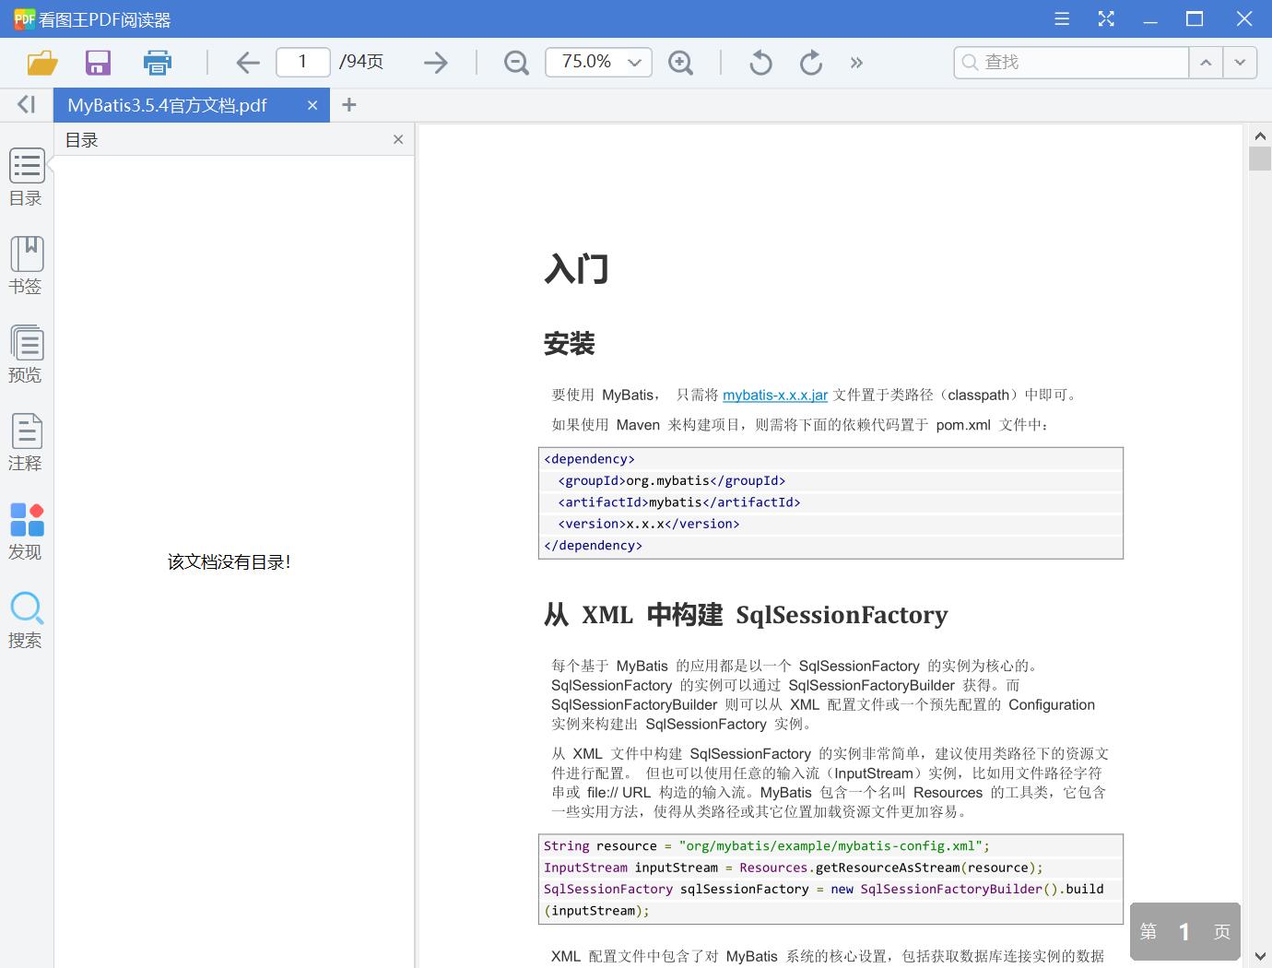Show more toolbar tools with double chevron
Viewport: 1272px width, 968px height.
(857, 63)
